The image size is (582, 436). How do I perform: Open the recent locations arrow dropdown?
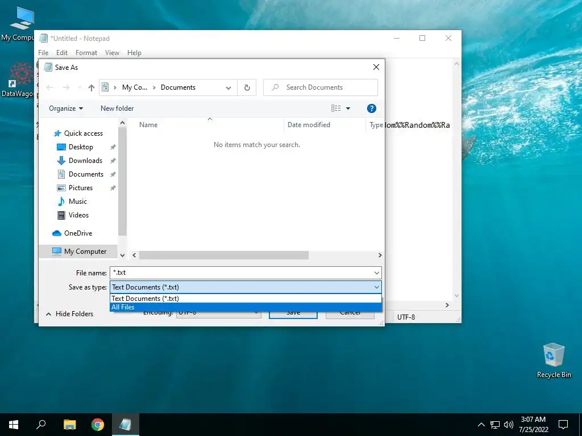click(80, 87)
